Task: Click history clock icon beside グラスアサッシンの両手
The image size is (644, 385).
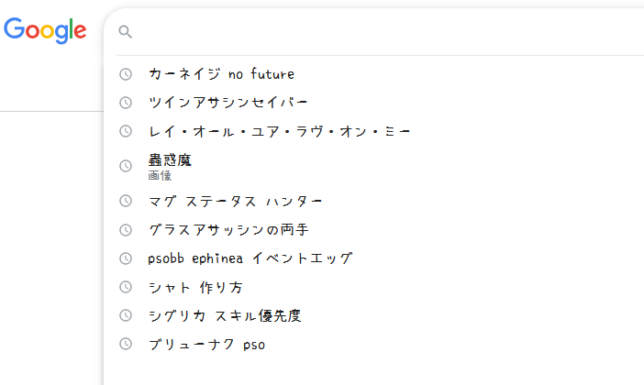Action: tap(127, 229)
